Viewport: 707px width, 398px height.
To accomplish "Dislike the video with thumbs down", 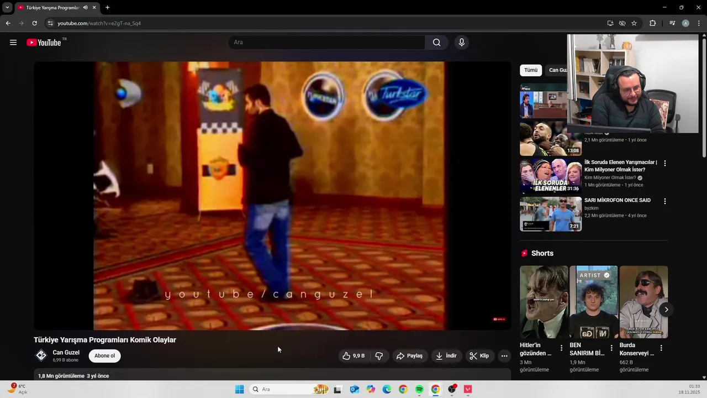I will (379, 356).
